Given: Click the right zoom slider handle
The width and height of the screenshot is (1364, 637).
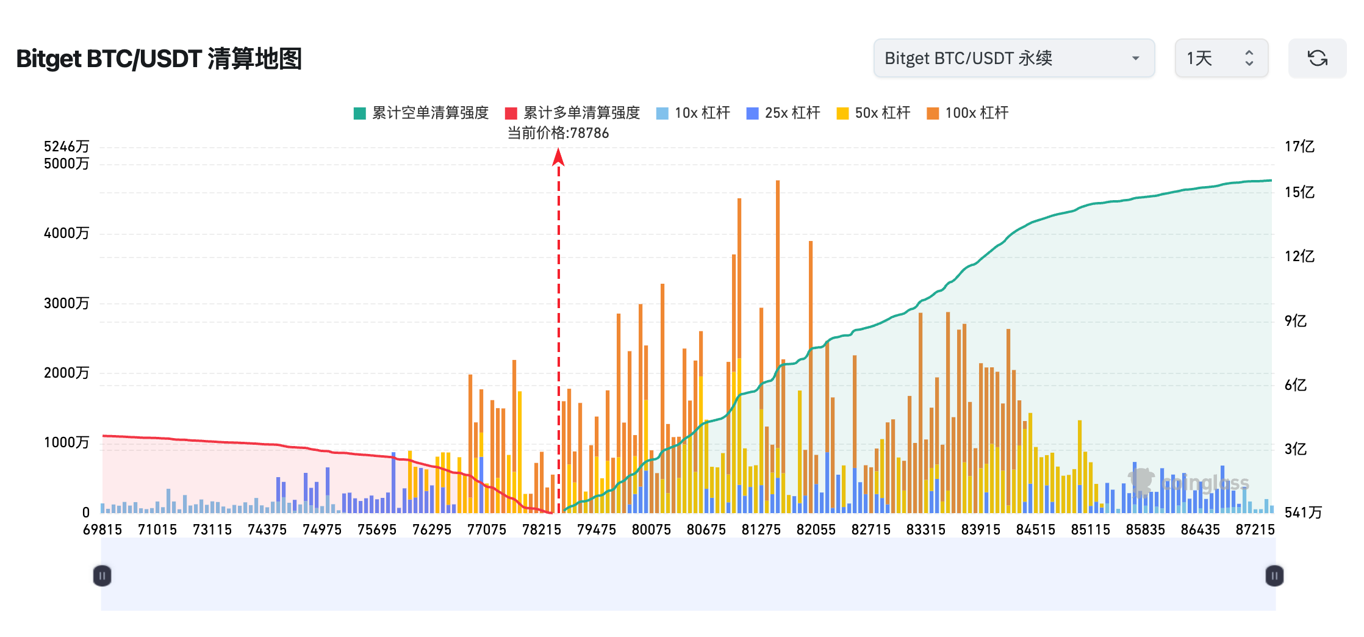Looking at the screenshot, I should tap(1274, 575).
